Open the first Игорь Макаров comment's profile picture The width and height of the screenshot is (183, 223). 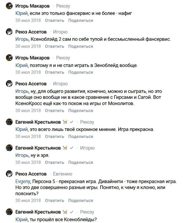[x=9, y=6]
